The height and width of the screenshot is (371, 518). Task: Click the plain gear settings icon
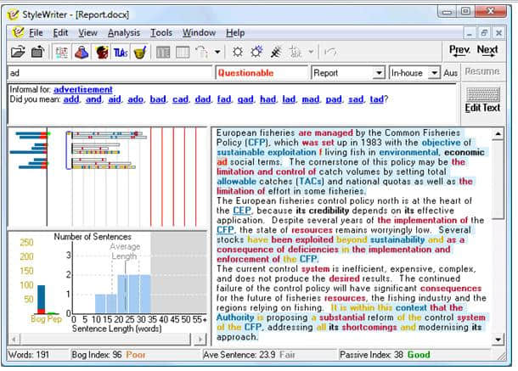click(x=238, y=52)
